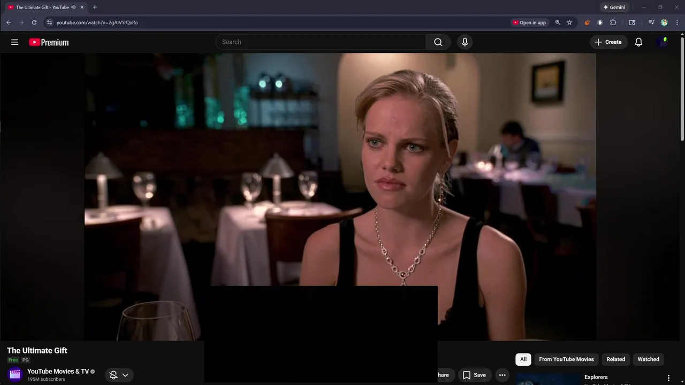
Task: Select the Related filter chip
Action: (x=615, y=359)
